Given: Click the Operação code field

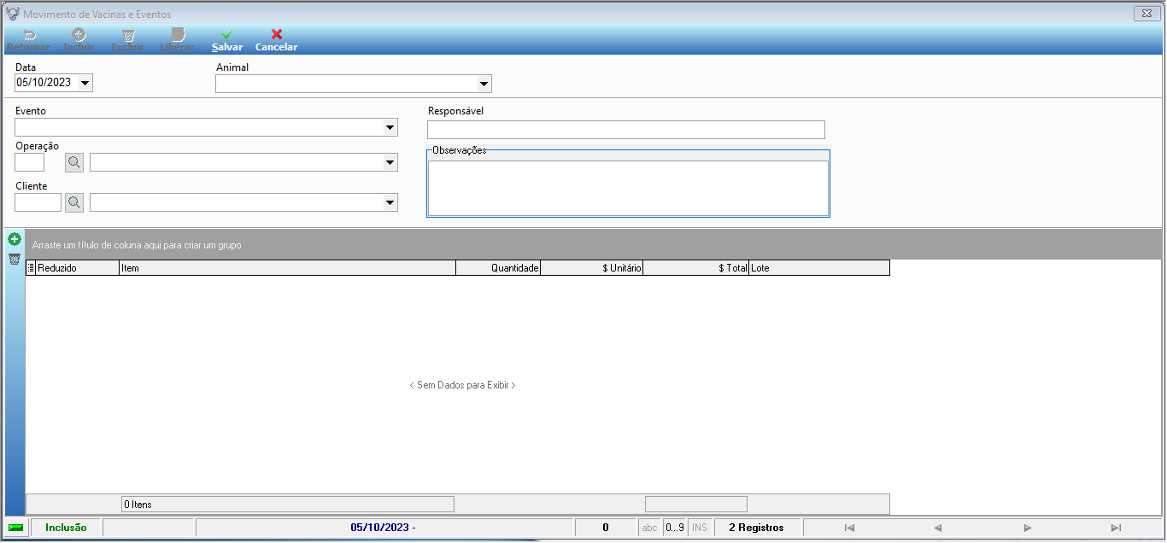Looking at the screenshot, I should [30, 162].
